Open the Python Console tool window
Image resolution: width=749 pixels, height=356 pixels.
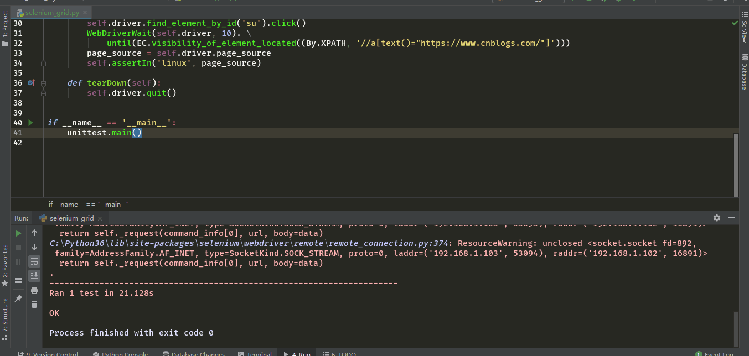point(120,354)
